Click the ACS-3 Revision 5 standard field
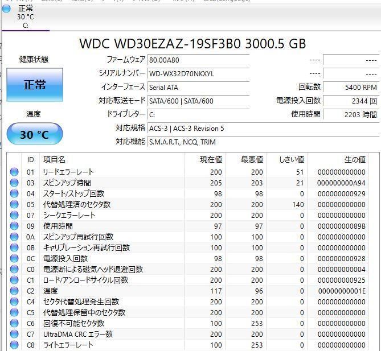Image resolution: width=381 pixels, height=351 pixels. coord(263,128)
